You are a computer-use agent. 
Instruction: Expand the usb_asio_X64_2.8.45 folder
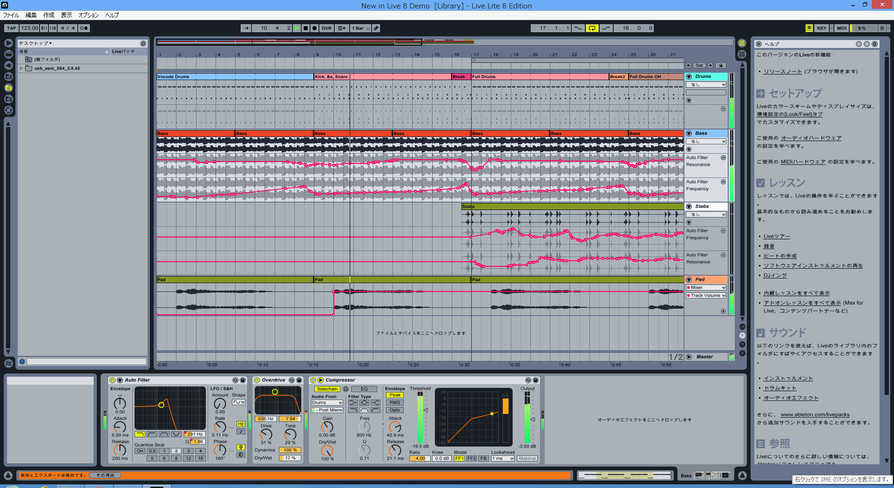pyautogui.click(x=21, y=68)
